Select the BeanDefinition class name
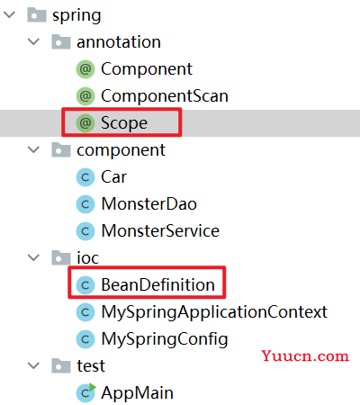Viewport: 360px width, 405px height. point(158,284)
